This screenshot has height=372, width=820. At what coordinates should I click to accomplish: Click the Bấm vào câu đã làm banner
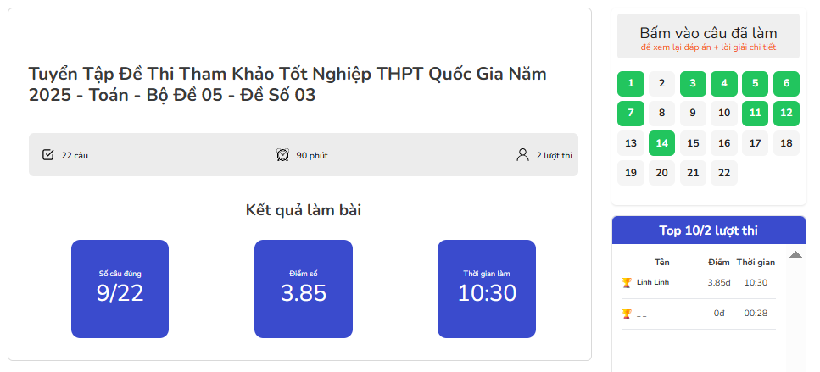click(709, 36)
